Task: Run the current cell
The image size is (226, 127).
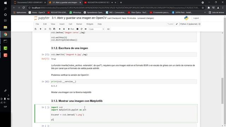Action: pos(71,29)
